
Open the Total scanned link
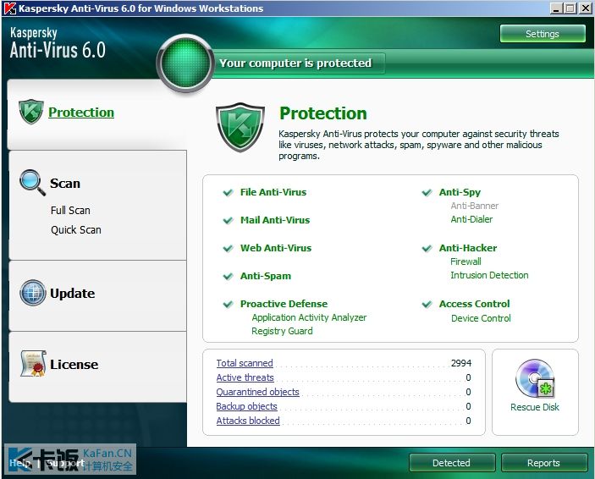tap(245, 363)
